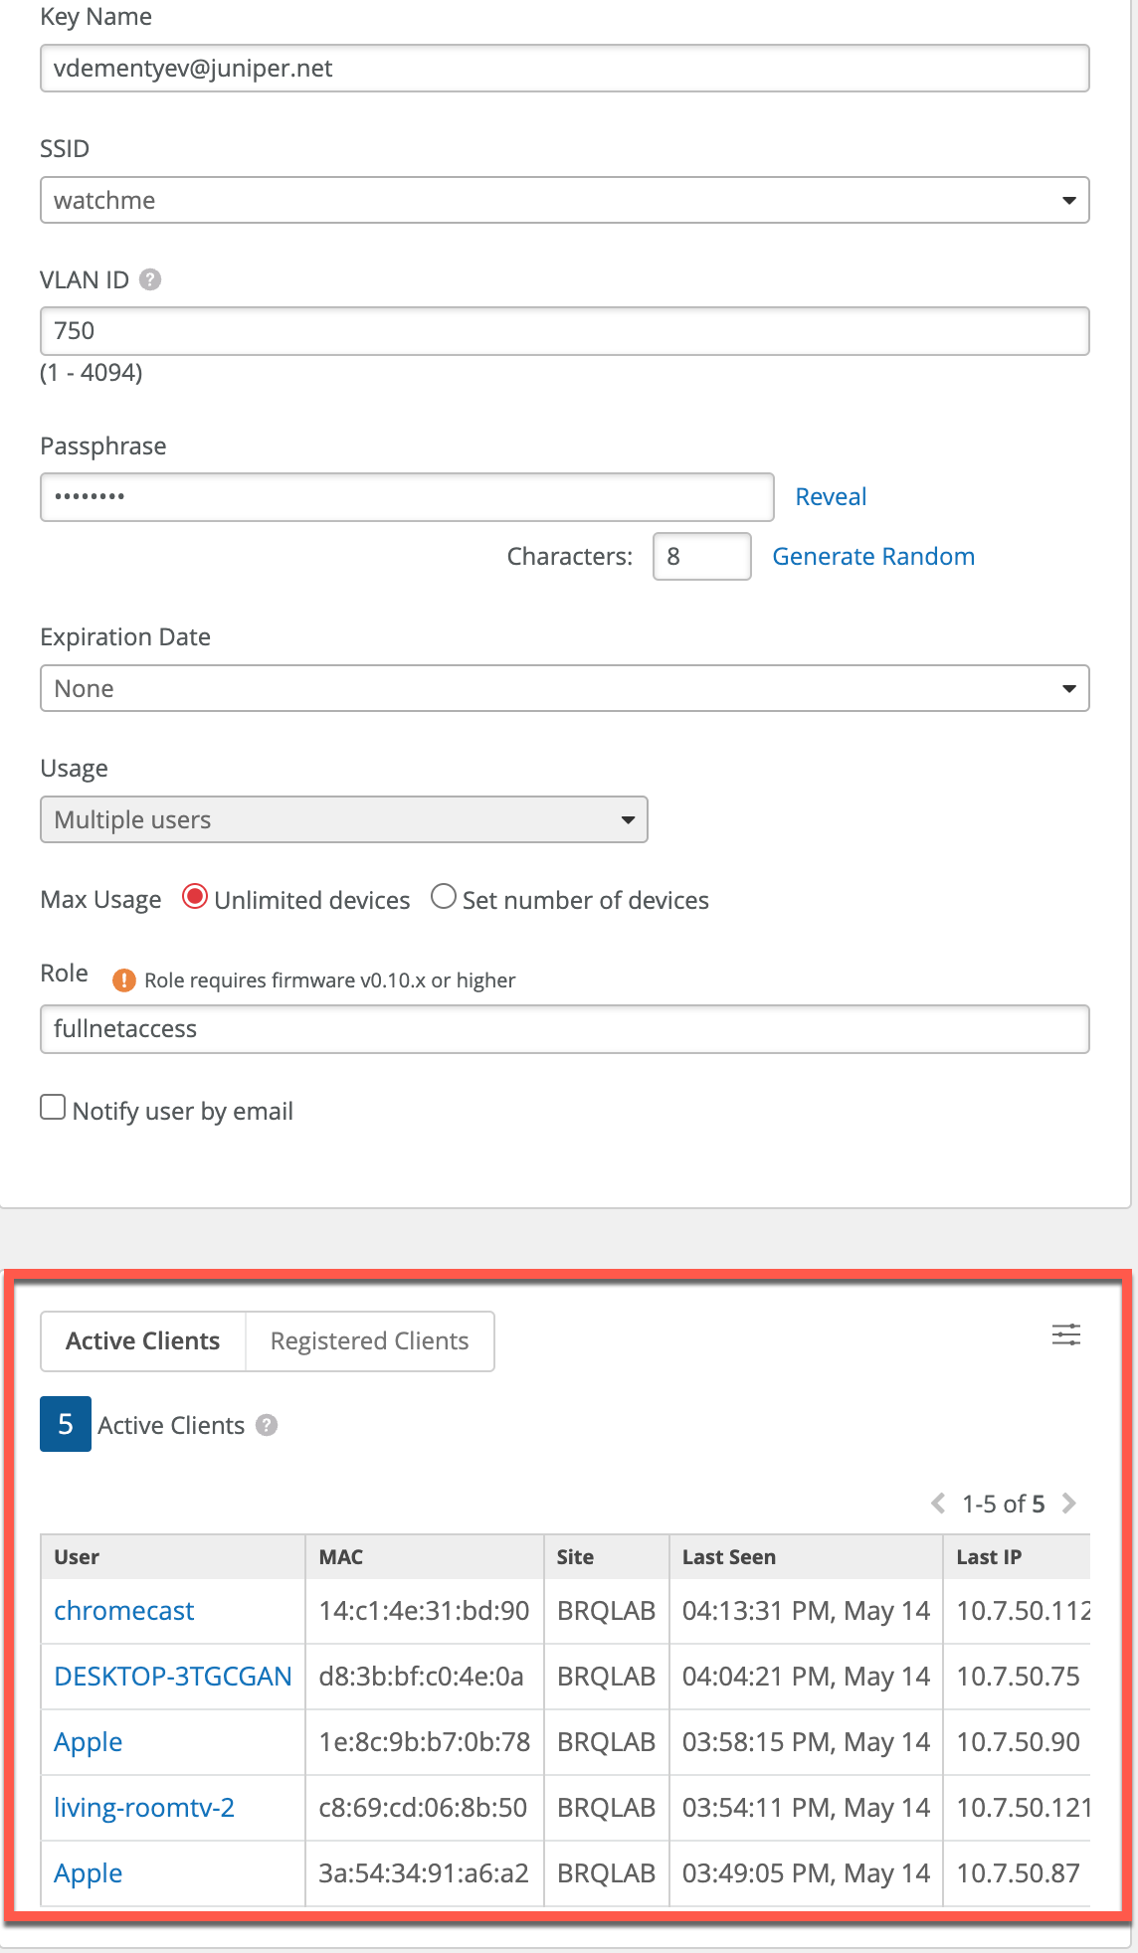Viewport: 1138px width, 1953px height.
Task: Click the Role firmware warning icon
Action: 123,980
